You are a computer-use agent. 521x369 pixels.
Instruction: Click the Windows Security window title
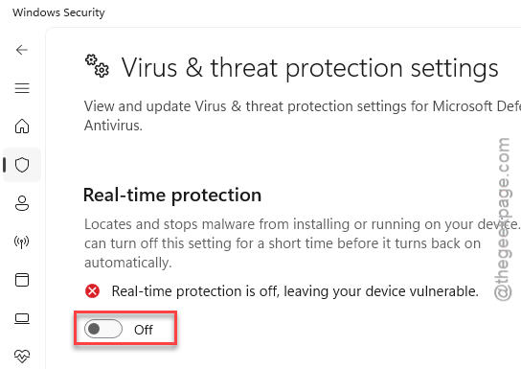coord(58,12)
